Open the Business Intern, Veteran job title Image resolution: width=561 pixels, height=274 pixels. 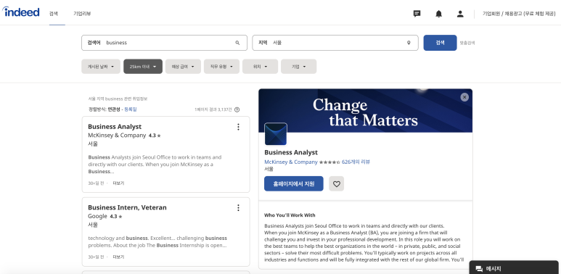pyautogui.click(x=127, y=207)
